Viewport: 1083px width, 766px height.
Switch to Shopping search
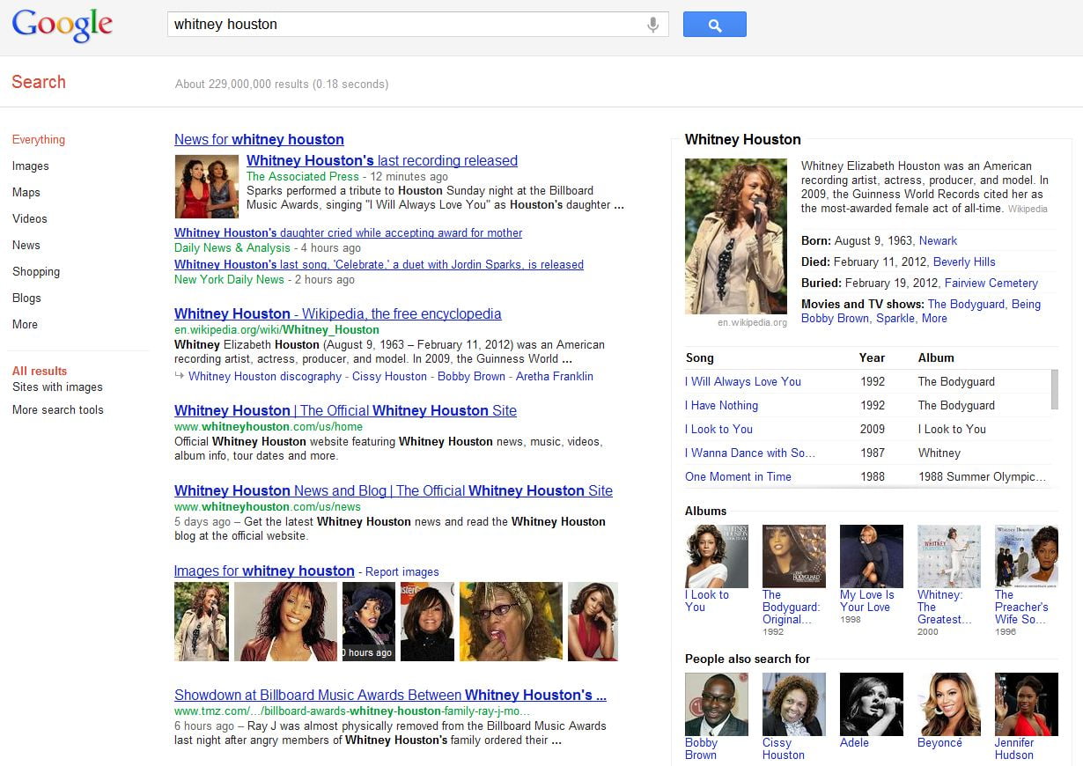tap(36, 271)
